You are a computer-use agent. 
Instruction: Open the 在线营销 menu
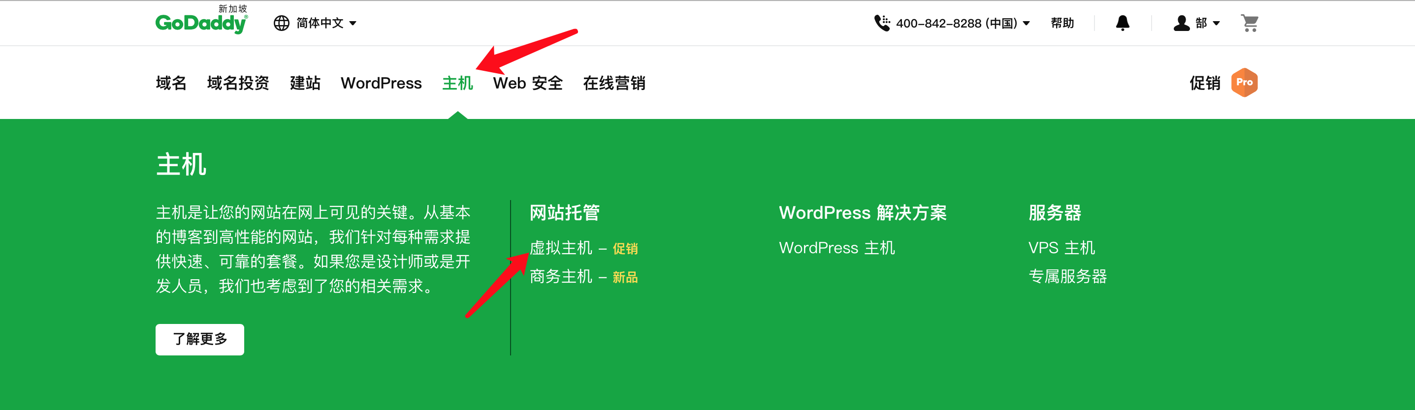tap(614, 83)
